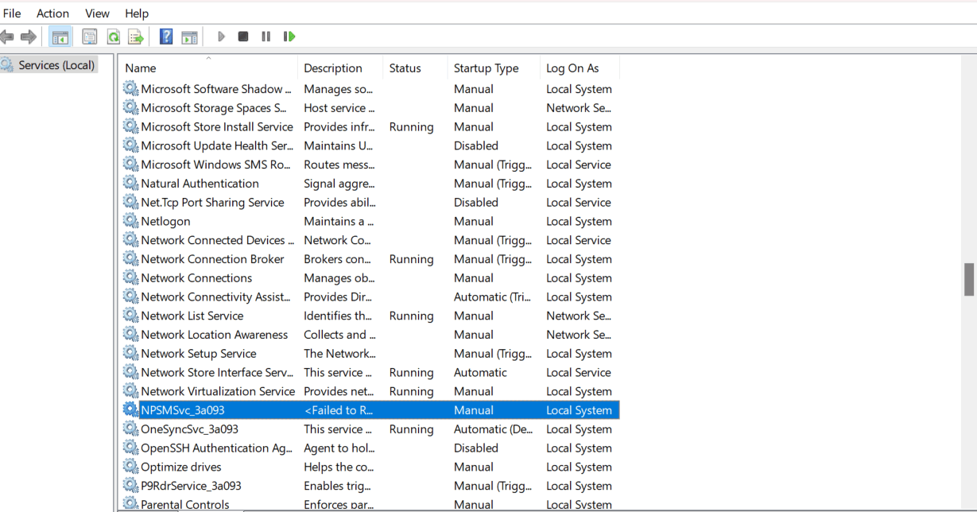
Task: Open Help via the question mark icon
Action: [x=165, y=36]
